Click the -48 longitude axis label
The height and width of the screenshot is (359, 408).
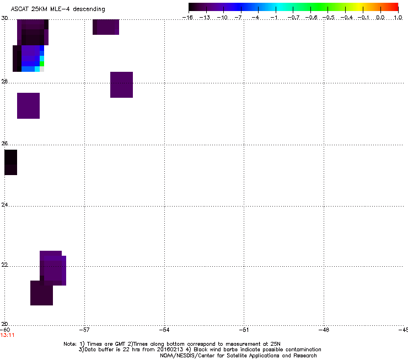[x=324, y=330]
